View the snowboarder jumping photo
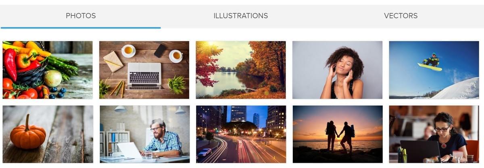This screenshot has width=484, height=168. (x=434, y=70)
